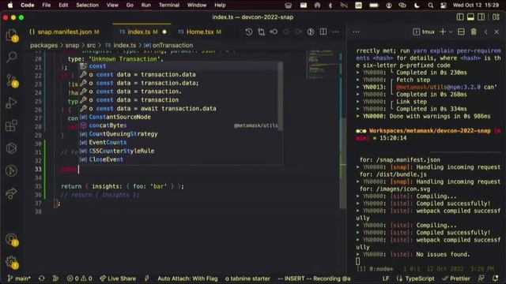Toggle the primary side bar layout icon
This screenshot has height=284, width=506.
coord(460,17)
